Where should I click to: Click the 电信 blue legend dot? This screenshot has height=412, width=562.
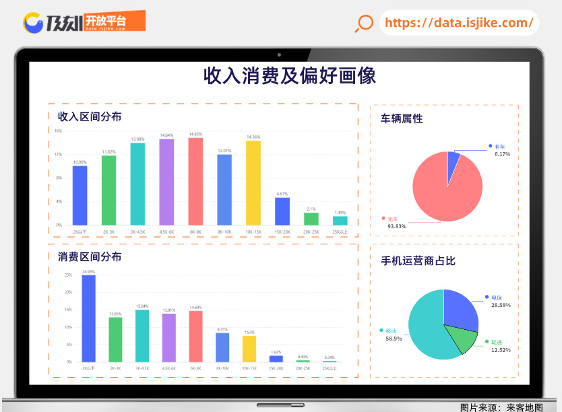pyautogui.click(x=487, y=297)
